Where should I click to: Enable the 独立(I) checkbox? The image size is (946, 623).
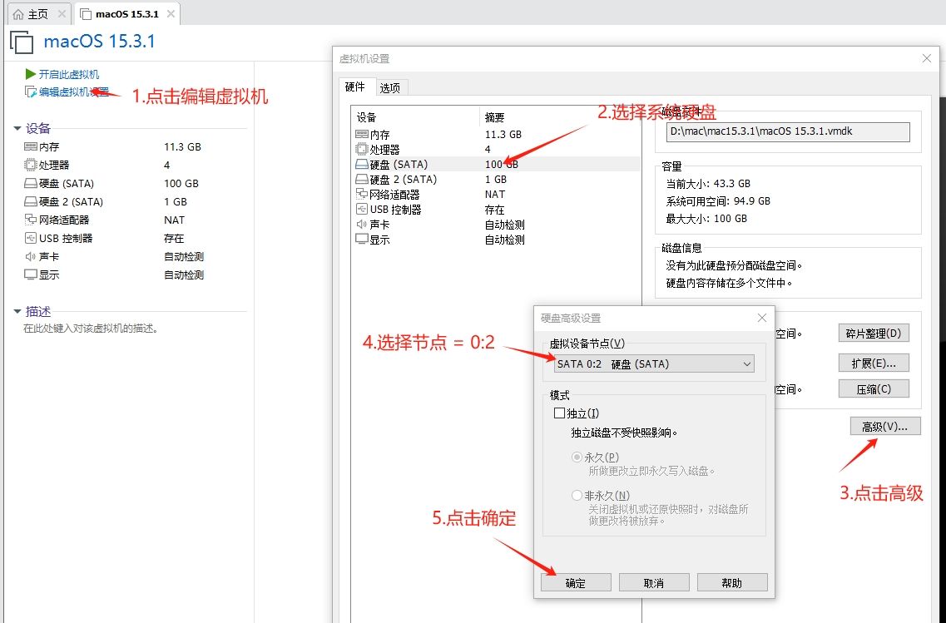[559, 413]
